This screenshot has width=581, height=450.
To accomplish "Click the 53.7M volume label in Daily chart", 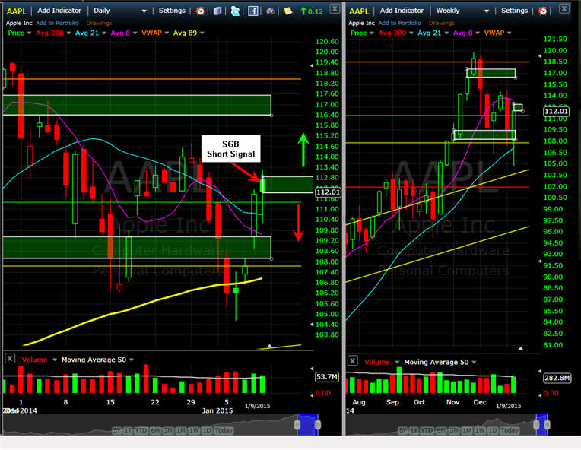I will pyautogui.click(x=327, y=377).
